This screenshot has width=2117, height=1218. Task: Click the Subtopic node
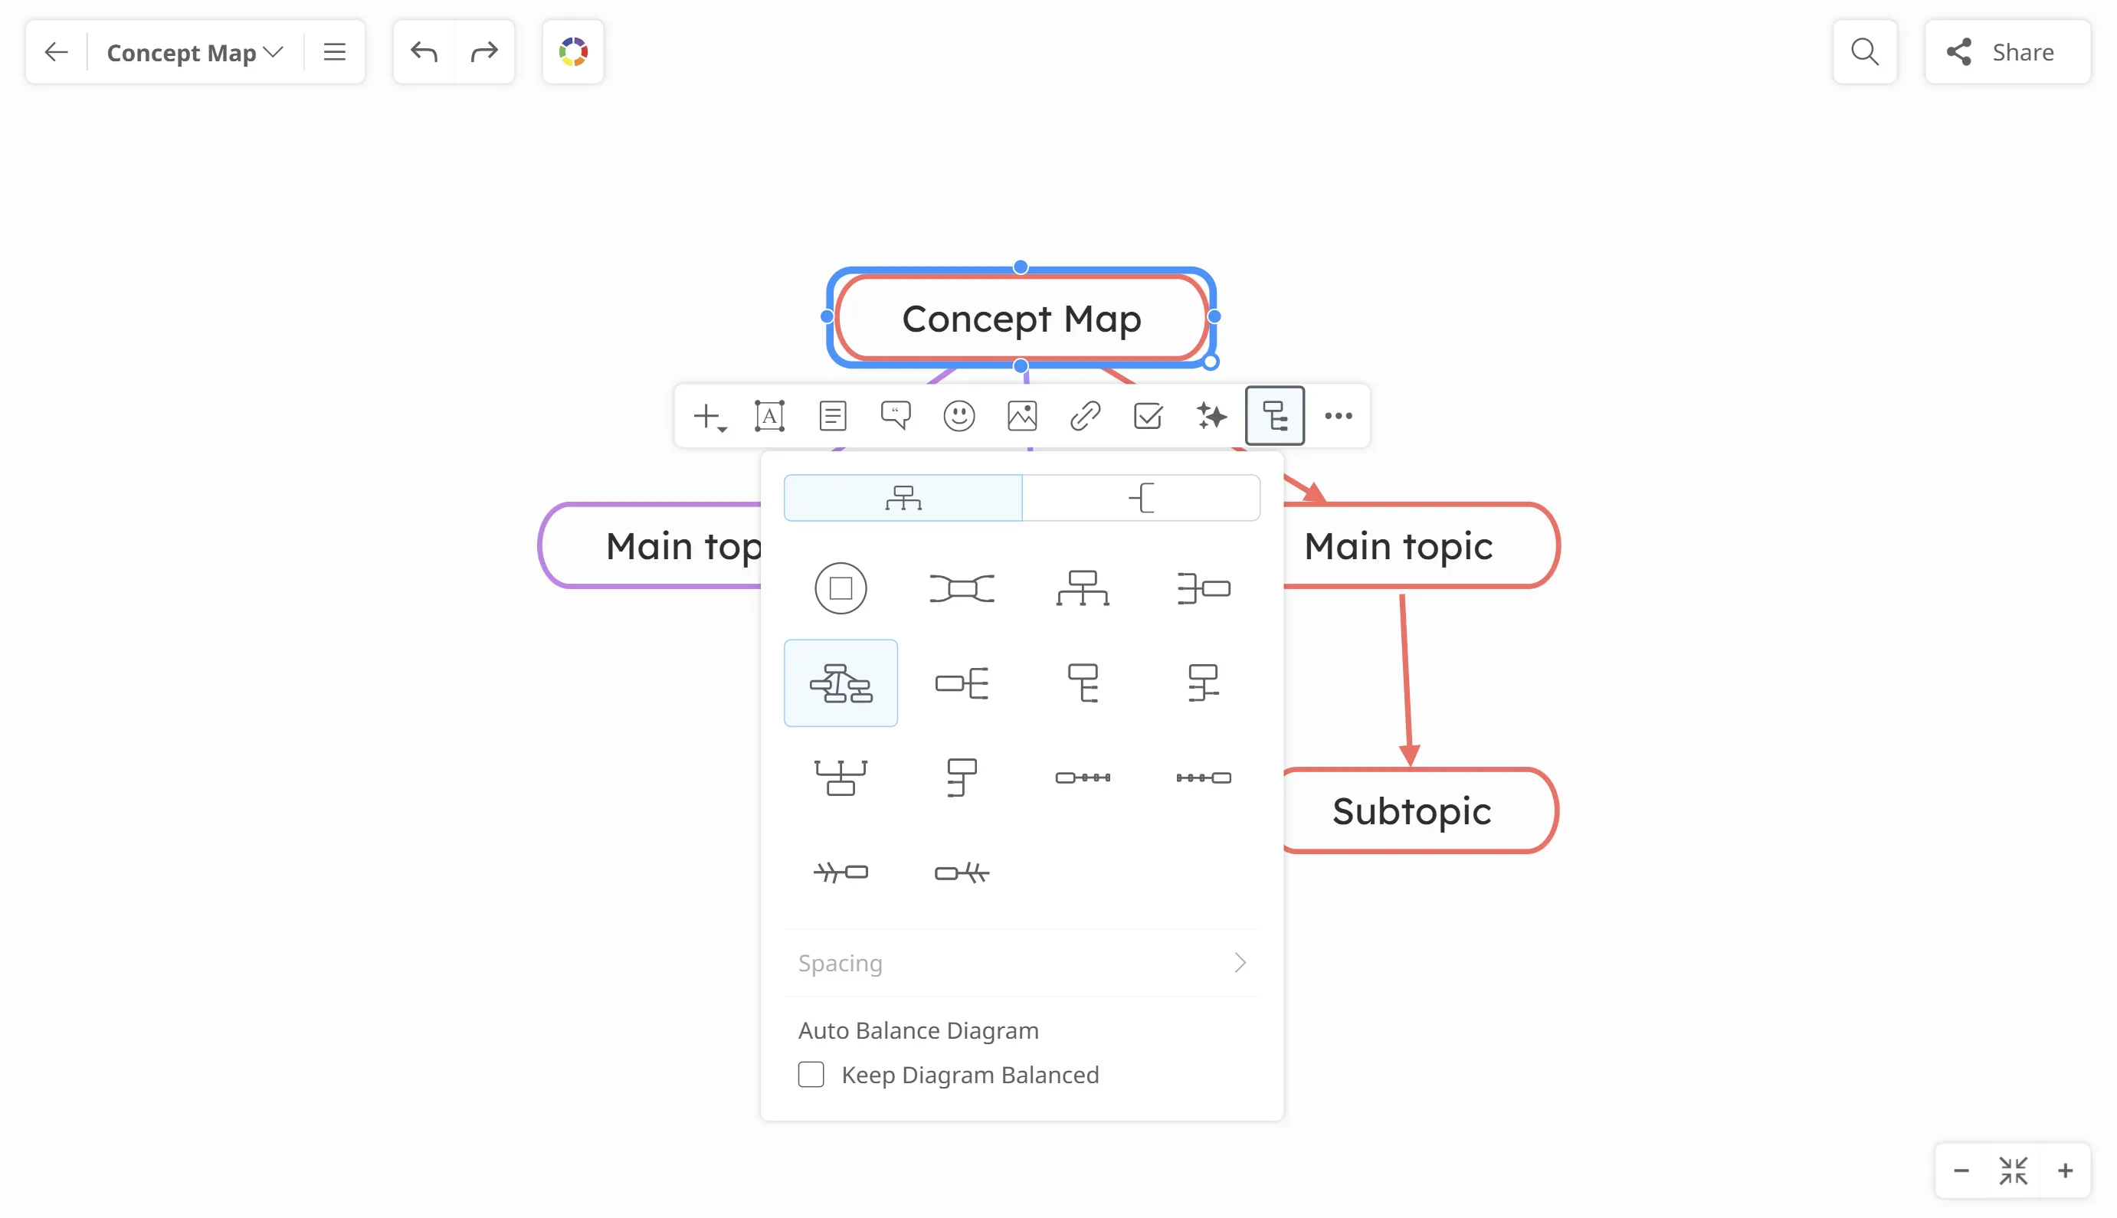point(1411,810)
